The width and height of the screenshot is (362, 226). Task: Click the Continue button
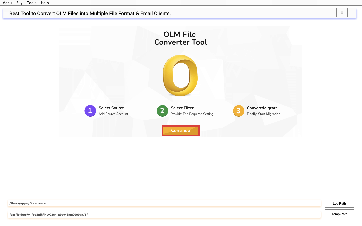click(180, 131)
